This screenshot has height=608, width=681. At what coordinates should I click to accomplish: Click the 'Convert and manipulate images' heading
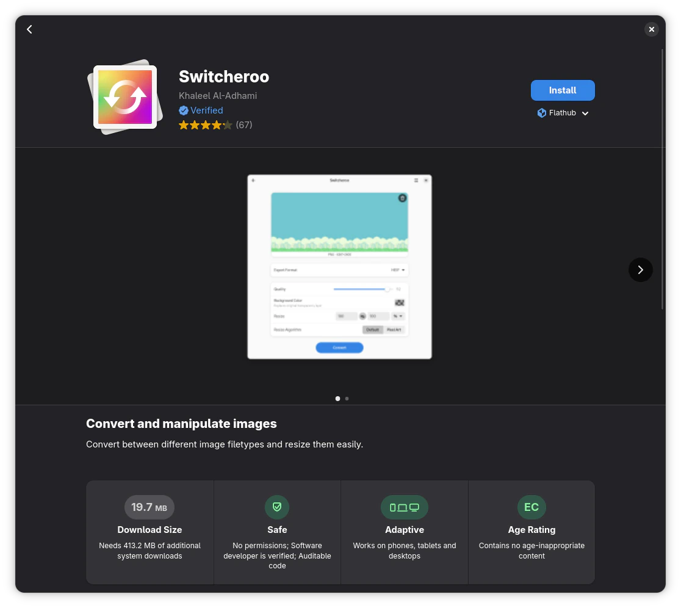[x=181, y=424]
